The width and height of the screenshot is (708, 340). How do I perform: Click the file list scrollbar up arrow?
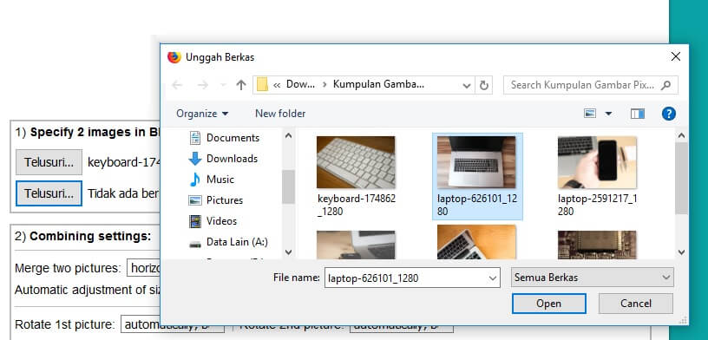tap(682, 135)
